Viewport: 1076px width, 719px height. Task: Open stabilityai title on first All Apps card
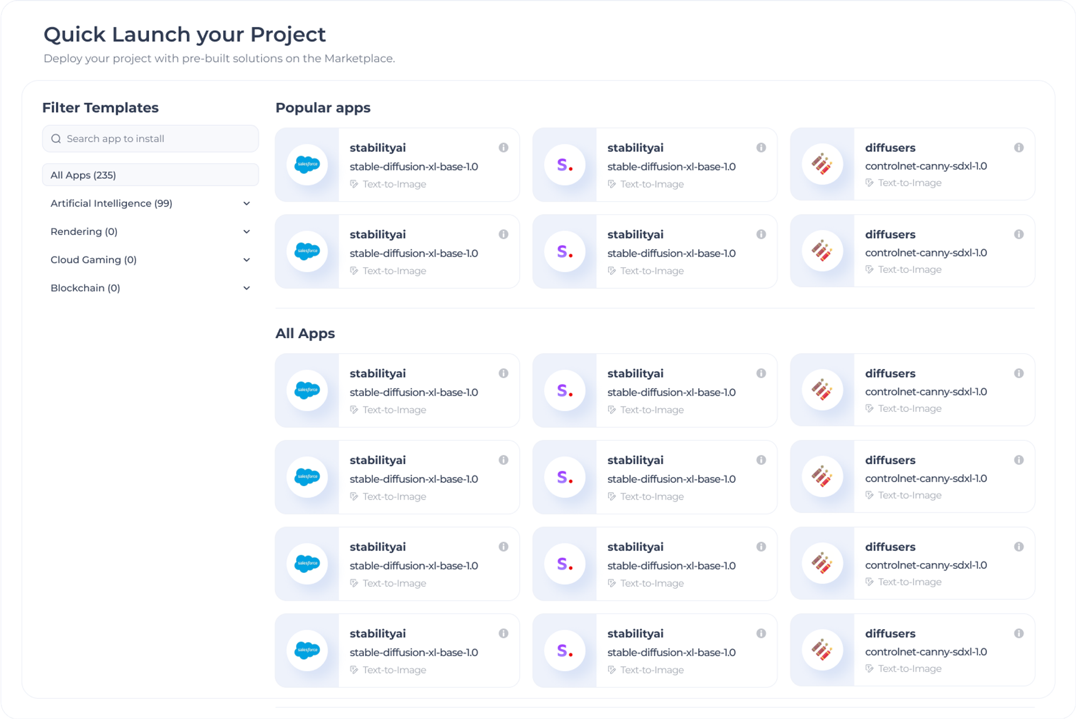(378, 373)
